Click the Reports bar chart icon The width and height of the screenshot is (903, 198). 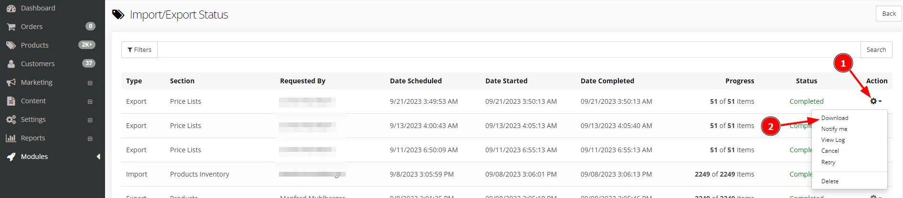click(11, 138)
